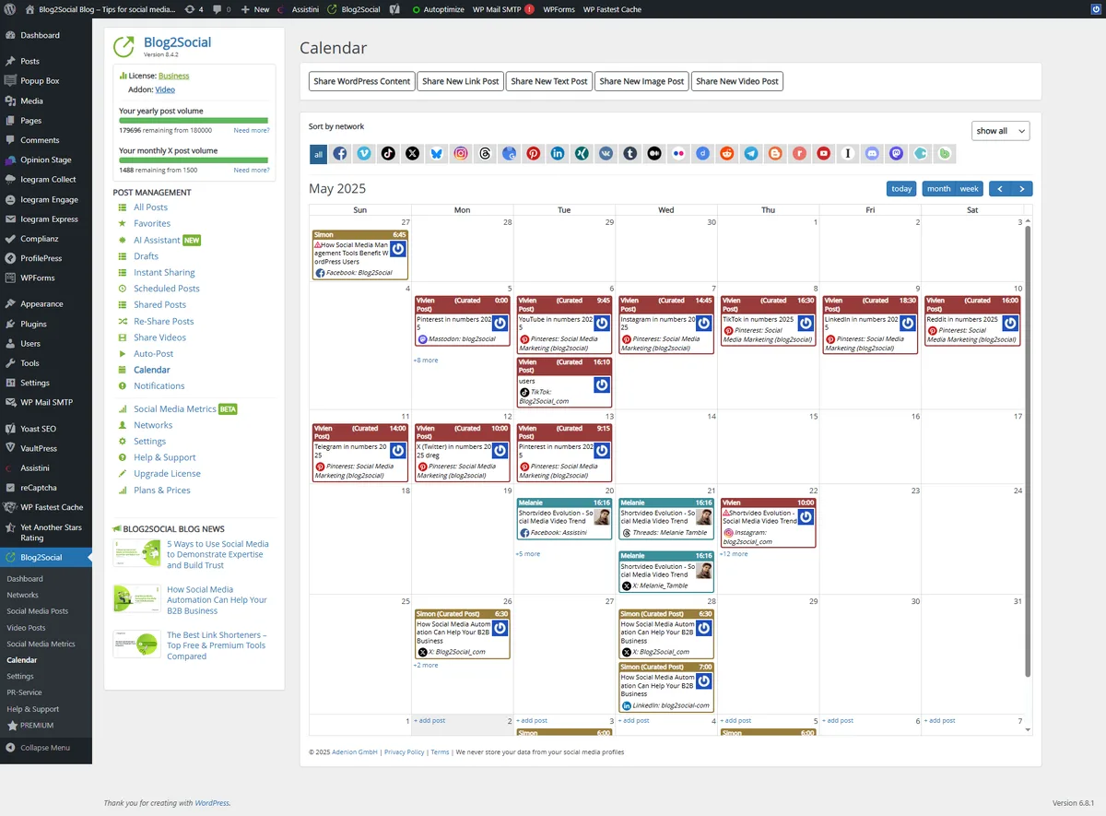Filter calendar by TikTok network icon
The width and height of the screenshot is (1106, 816).
388,154
